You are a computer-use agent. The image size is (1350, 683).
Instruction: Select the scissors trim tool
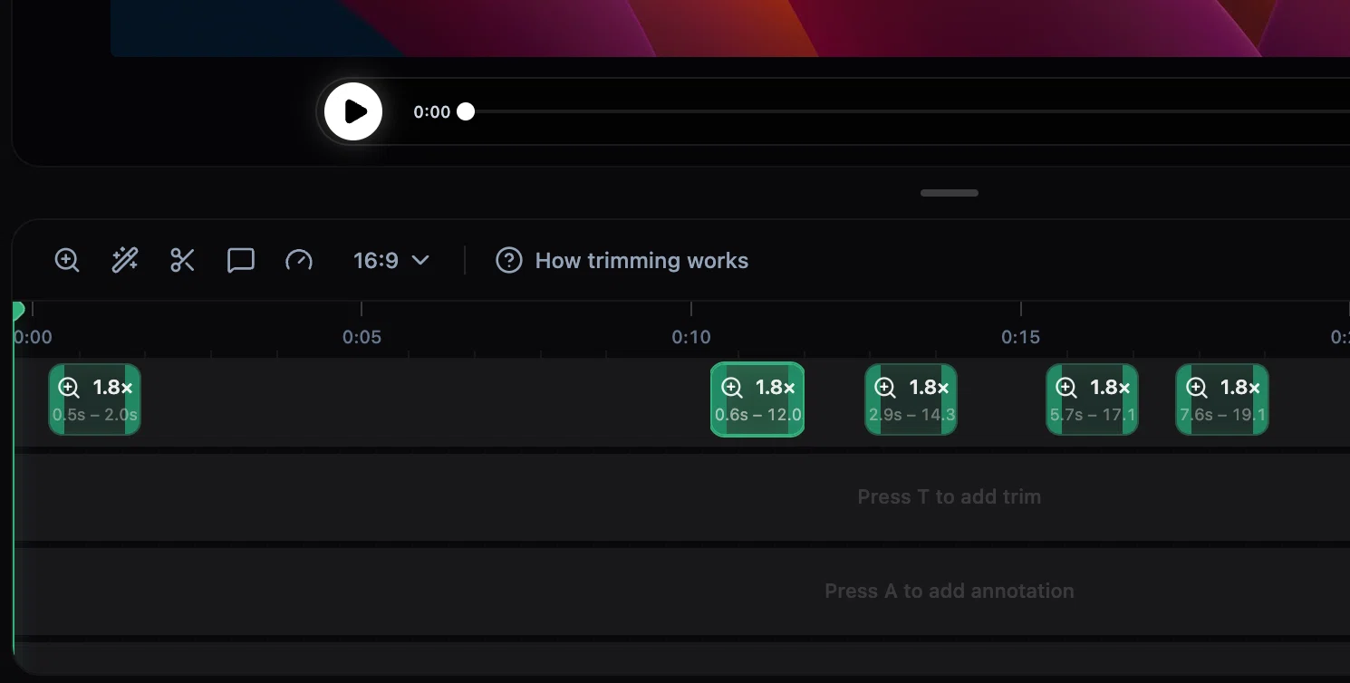(183, 261)
